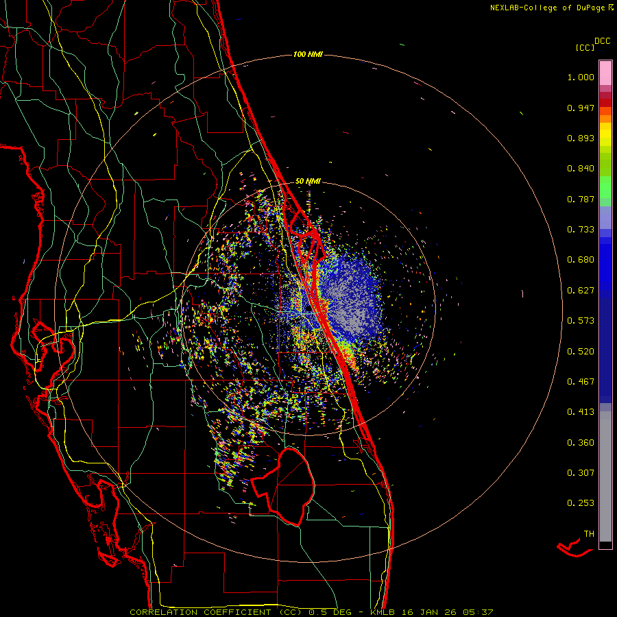Image resolution: width=617 pixels, height=617 pixels.
Task: Click the [CC] legend unit label
Action: click(585, 47)
